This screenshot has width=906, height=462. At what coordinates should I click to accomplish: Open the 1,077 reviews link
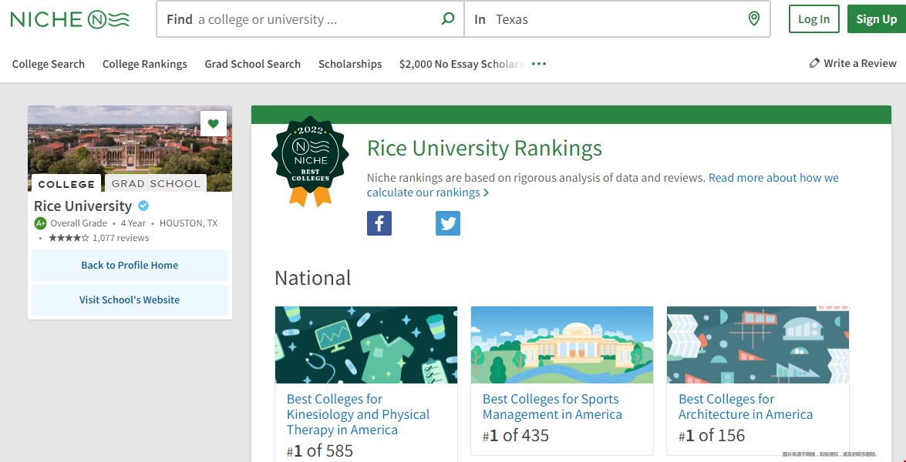121,238
